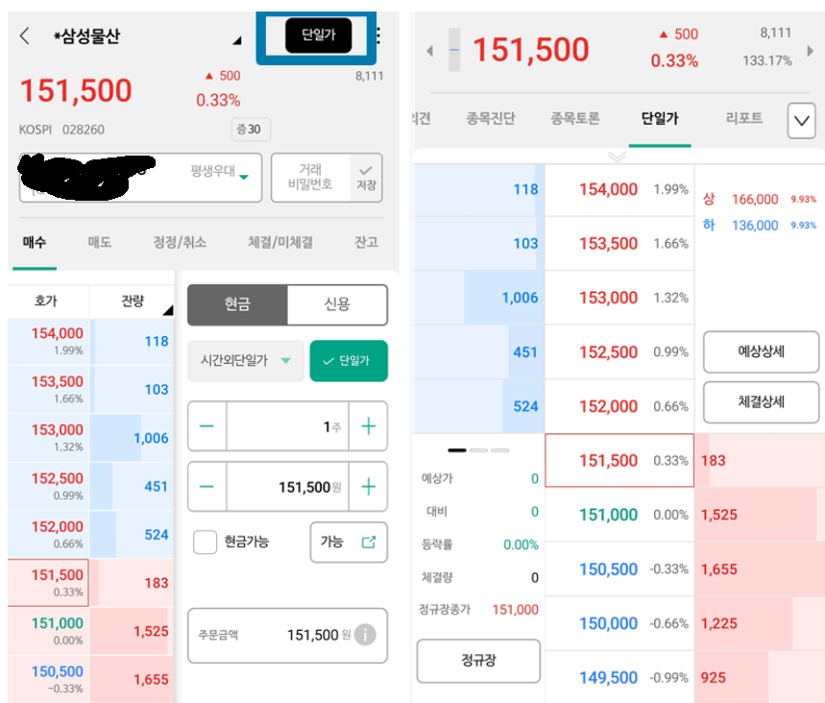The height and width of the screenshot is (703, 825).
Task: Select the 149,500 price on right order book
Action: click(619, 678)
